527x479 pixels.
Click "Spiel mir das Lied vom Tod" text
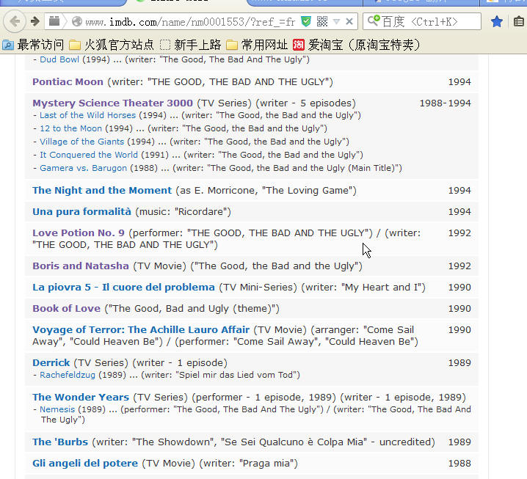tap(238, 375)
